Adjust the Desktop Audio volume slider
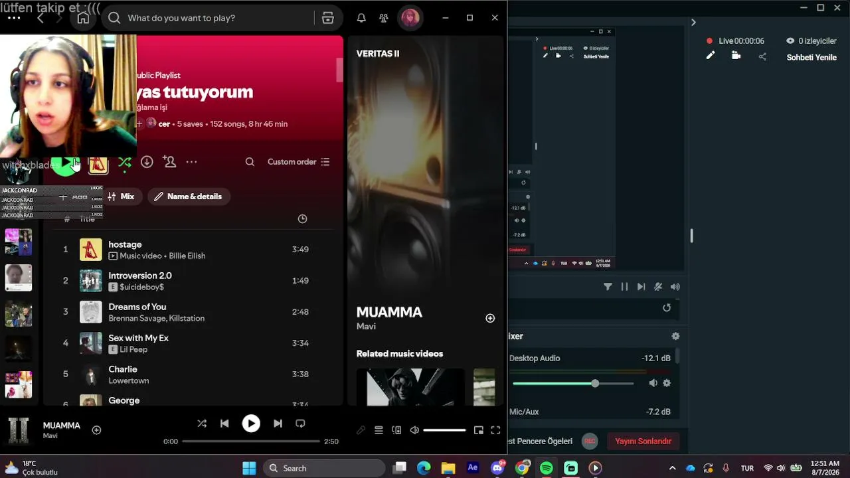Viewport: 850px width, 478px height. [x=573, y=383]
